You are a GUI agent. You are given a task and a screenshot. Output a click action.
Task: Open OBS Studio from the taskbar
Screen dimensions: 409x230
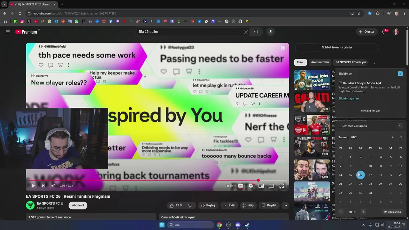click(228, 225)
